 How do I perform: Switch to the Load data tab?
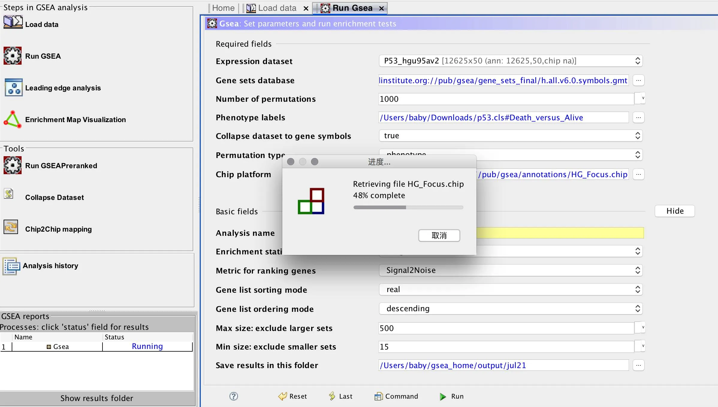[277, 8]
